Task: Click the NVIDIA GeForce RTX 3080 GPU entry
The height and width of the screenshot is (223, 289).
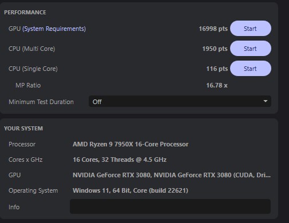Action: pos(172,175)
